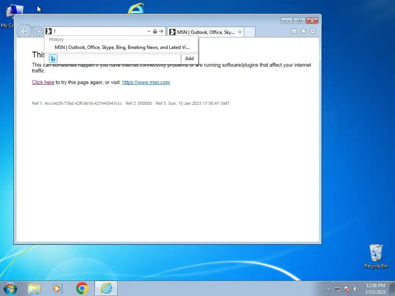Select the Recycle Bin desktop icon
The width and height of the screenshot is (395, 296).
(376, 256)
